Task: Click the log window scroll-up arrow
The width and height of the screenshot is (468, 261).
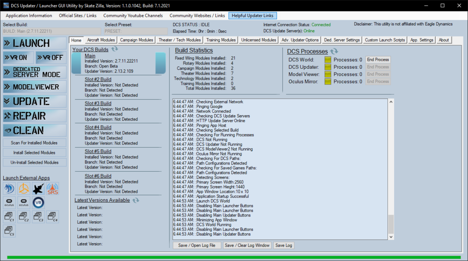Action: click(x=391, y=102)
